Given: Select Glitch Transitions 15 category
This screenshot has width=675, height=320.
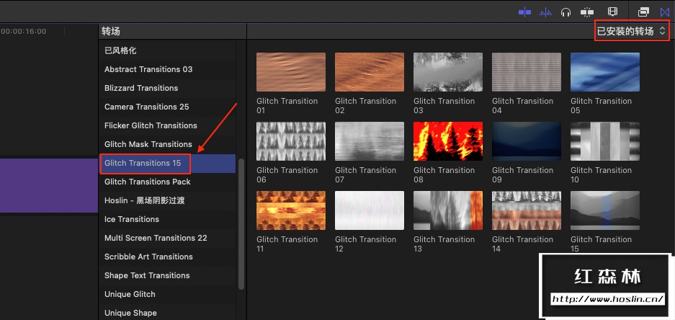Looking at the screenshot, I should click(x=167, y=163).
